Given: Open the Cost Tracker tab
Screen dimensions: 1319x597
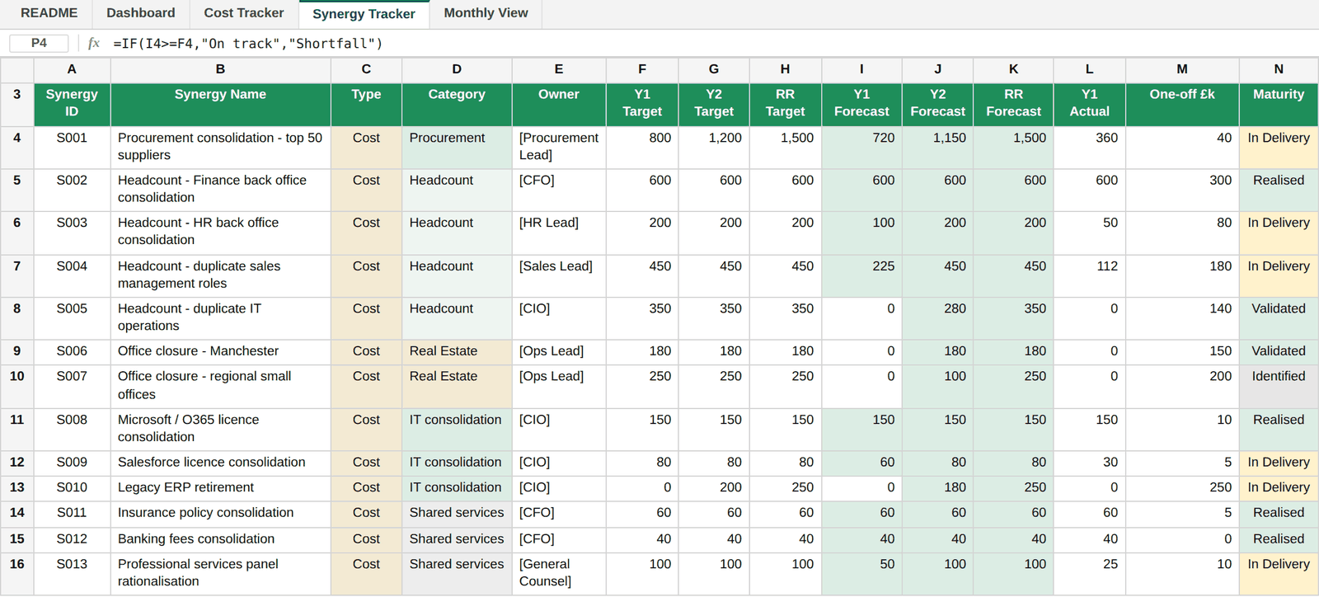Looking at the screenshot, I should point(244,13).
